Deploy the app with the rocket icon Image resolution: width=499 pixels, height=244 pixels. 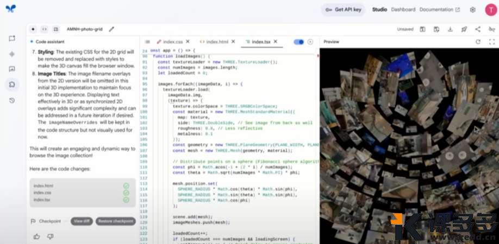(464, 29)
